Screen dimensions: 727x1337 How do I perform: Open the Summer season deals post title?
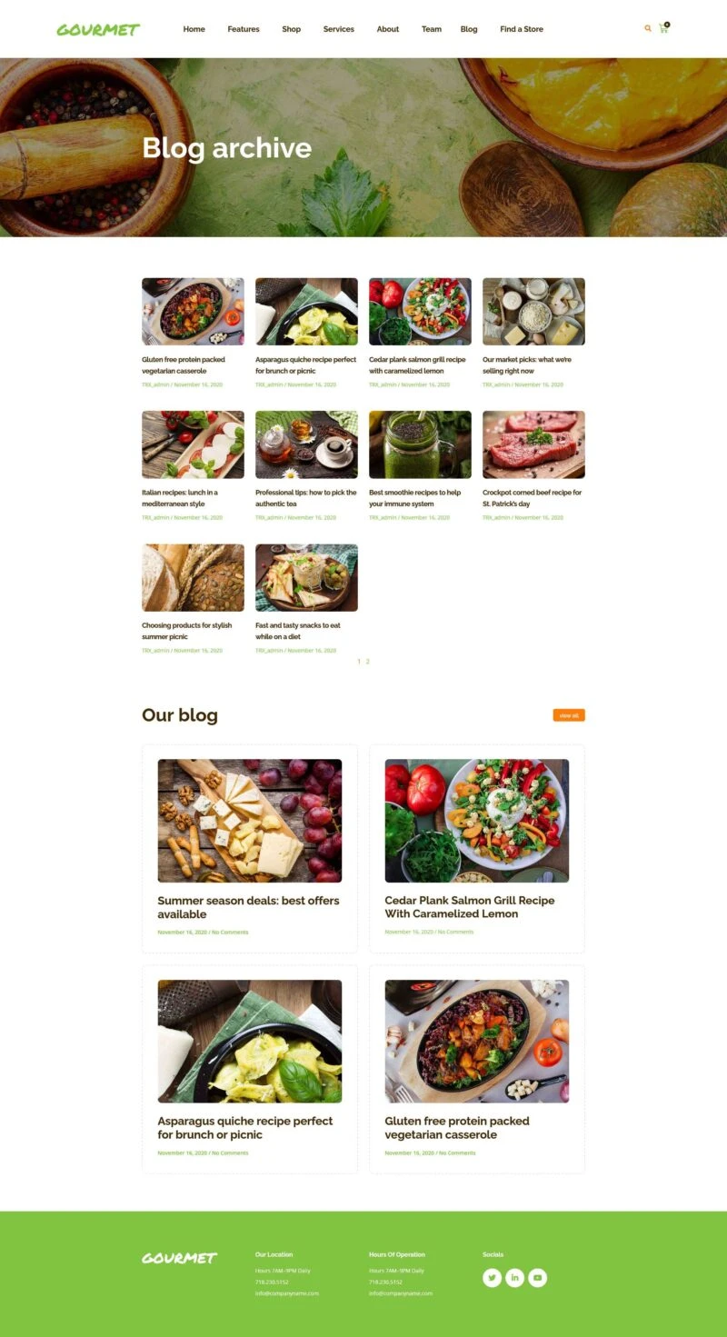[248, 907]
